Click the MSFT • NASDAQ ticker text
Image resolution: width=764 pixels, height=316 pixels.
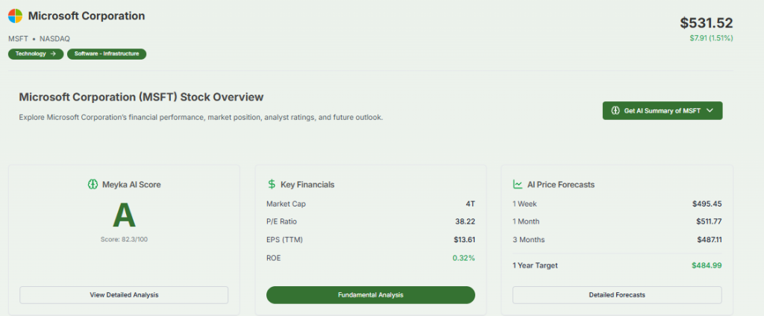click(x=39, y=39)
